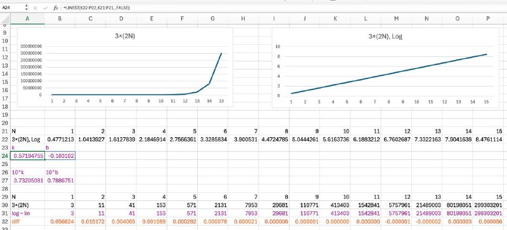Select the "3×(2N), Log" label in row 22
507x230 pixels.
(x=27, y=140)
